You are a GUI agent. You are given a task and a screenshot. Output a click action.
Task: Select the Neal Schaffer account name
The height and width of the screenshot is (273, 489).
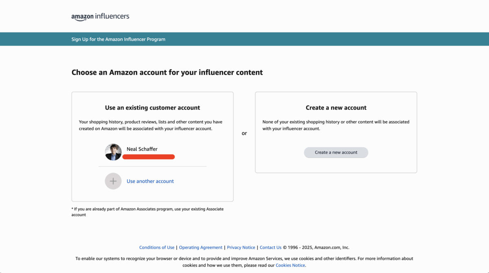click(142, 149)
